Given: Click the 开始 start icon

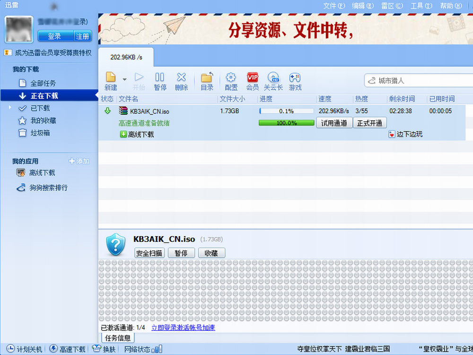Looking at the screenshot, I should point(139,81).
